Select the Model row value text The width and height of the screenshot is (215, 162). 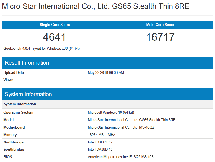click(x=132, y=120)
